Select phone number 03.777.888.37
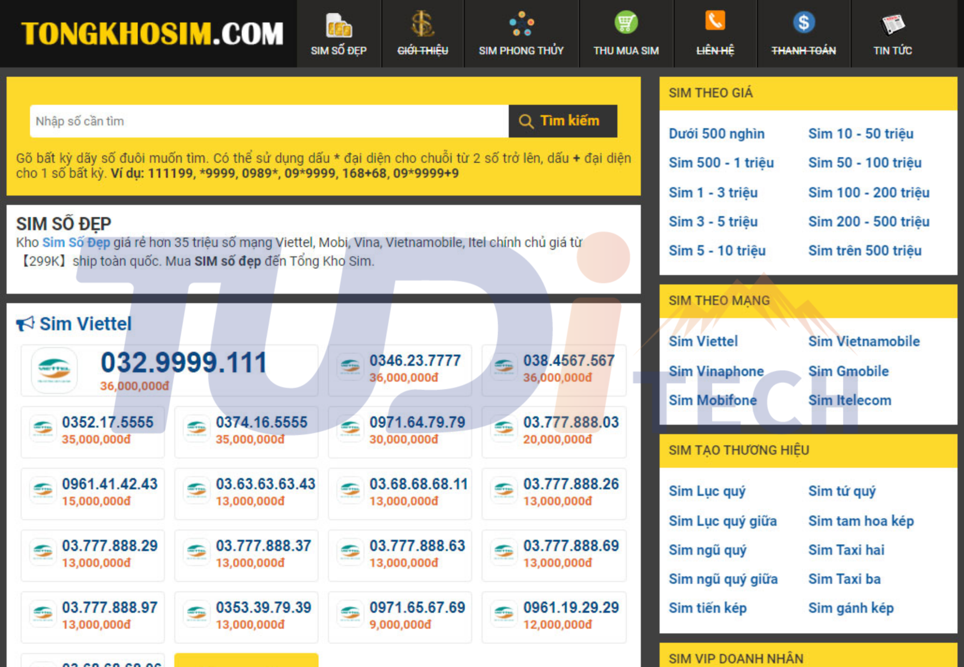The width and height of the screenshot is (964, 667). pyautogui.click(x=263, y=546)
